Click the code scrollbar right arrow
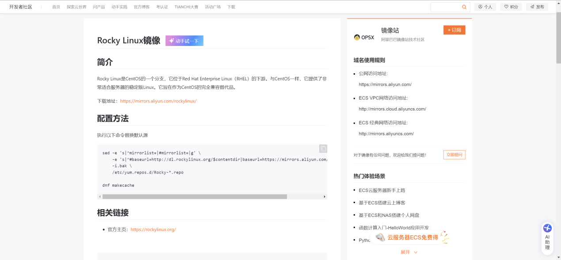The width and height of the screenshot is (561, 260). [324, 196]
